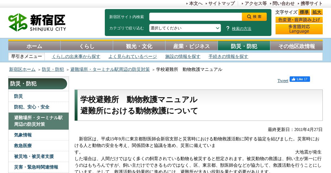This screenshot has height=173, width=331.
Task: Select the ホーム navigation tab
Action: (34, 46)
